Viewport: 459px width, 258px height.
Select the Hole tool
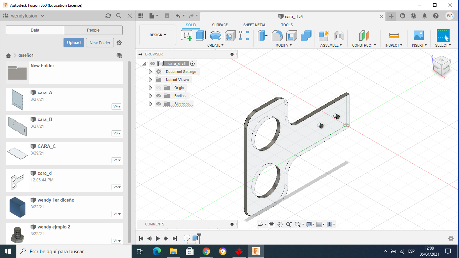pyautogui.click(x=230, y=35)
